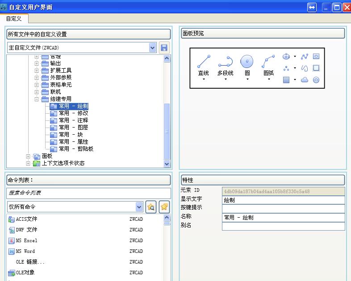Select the 直线 line tool in the panel preview
The width and height of the screenshot is (351, 281).
[204, 62]
